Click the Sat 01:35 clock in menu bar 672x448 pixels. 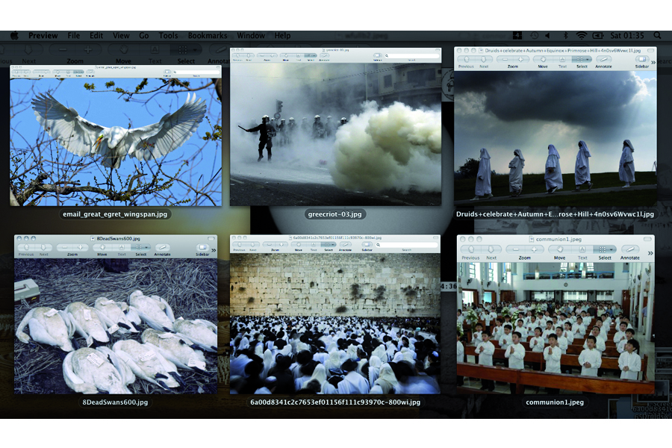627,36
